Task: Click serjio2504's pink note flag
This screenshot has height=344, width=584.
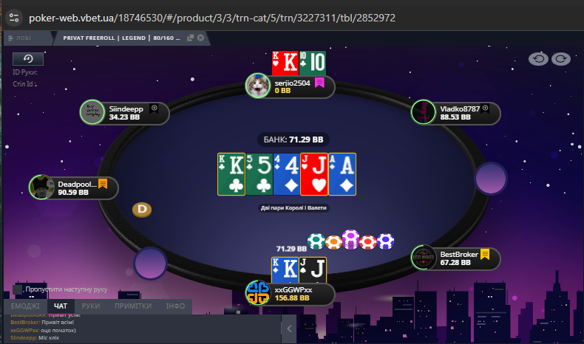Action: point(319,83)
